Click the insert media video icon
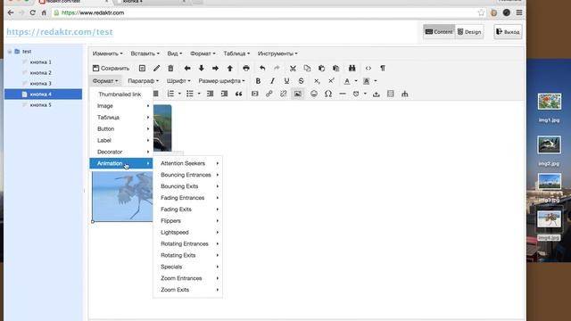This screenshot has width=571, height=321. point(255,94)
